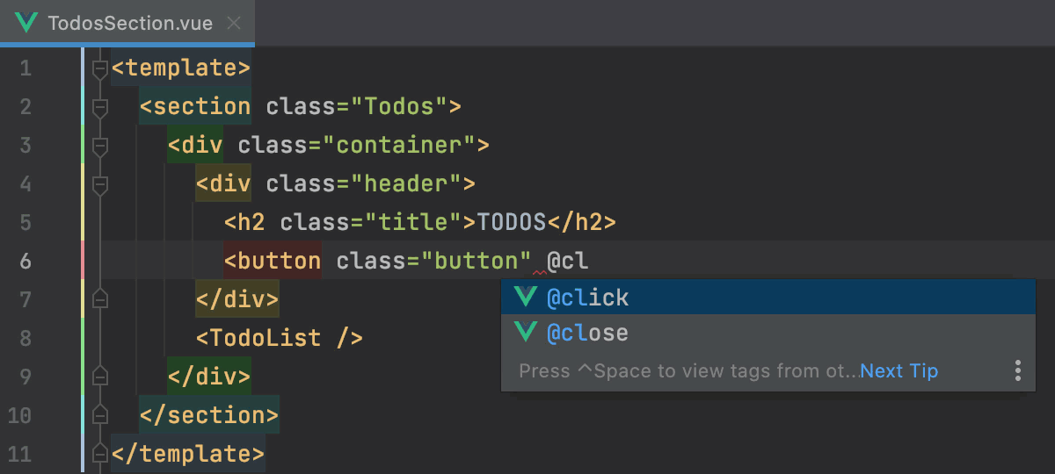
Task: Close the TodosSection.vue tab
Action: pyautogui.click(x=234, y=23)
